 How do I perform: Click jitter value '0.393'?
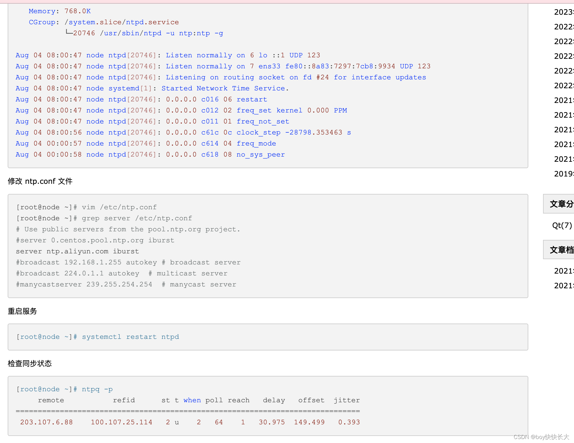coord(349,422)
